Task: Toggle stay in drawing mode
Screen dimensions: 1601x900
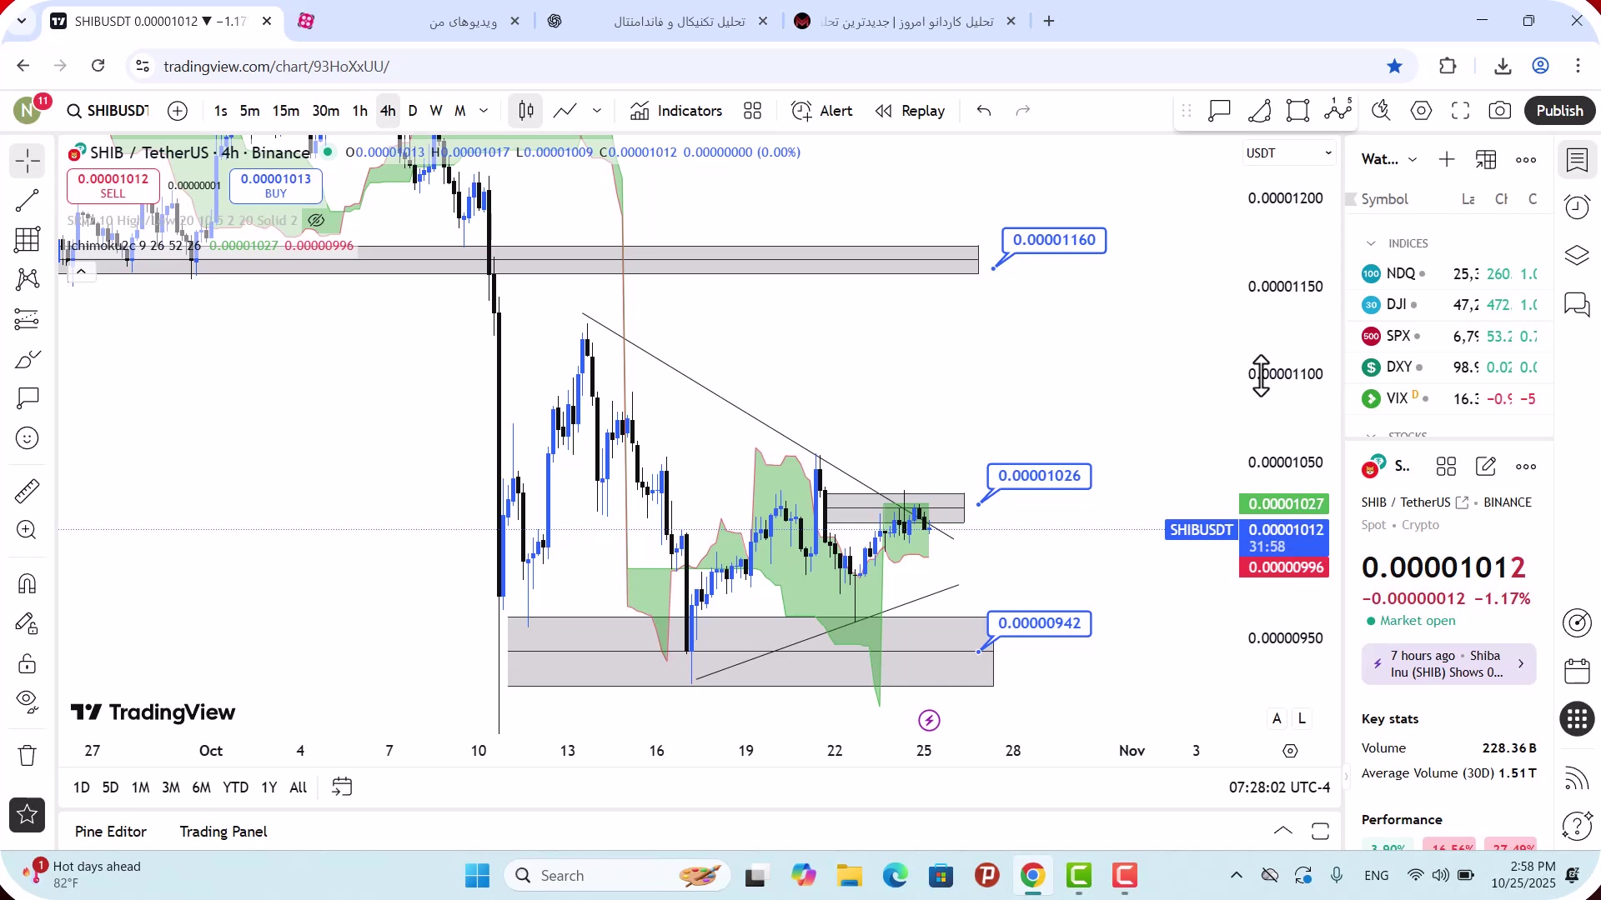Action: (28, 623)
